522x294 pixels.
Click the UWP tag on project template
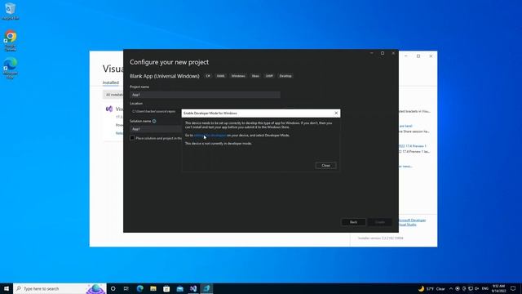[269, 76]
